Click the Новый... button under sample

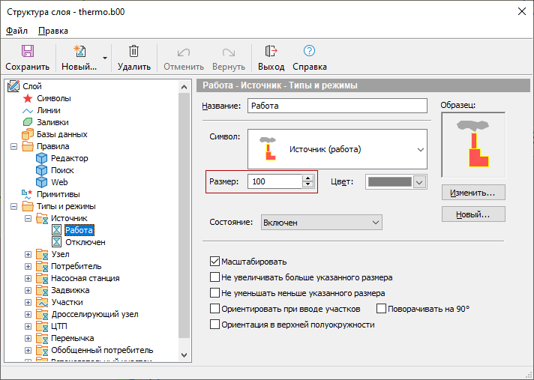[472, 214]
